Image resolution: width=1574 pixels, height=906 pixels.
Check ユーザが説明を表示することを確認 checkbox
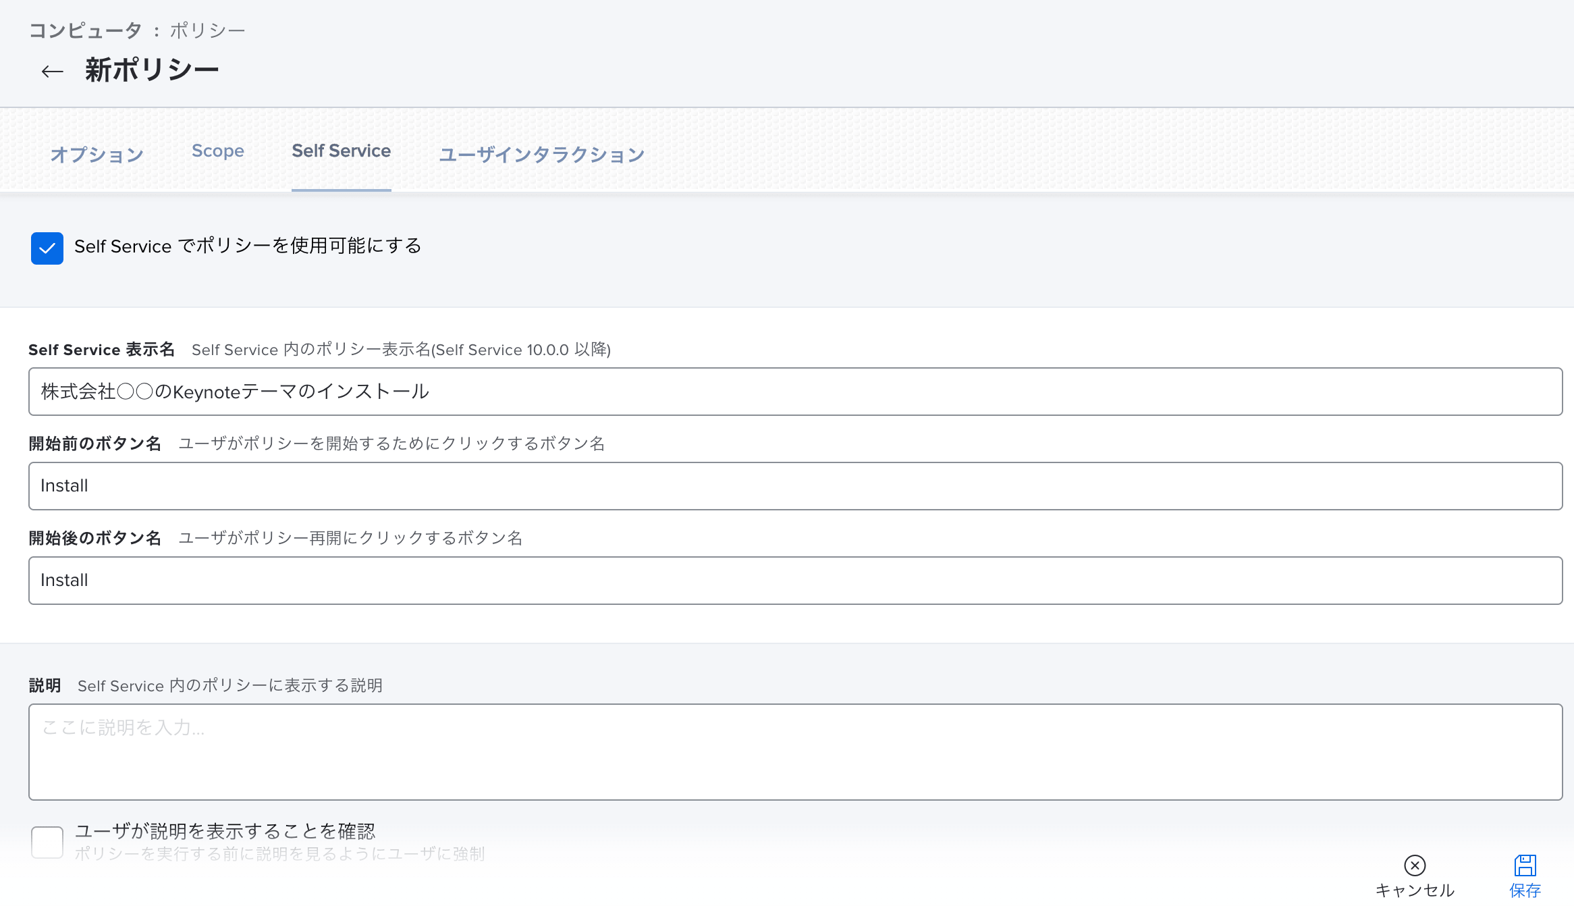click(47, 842)
